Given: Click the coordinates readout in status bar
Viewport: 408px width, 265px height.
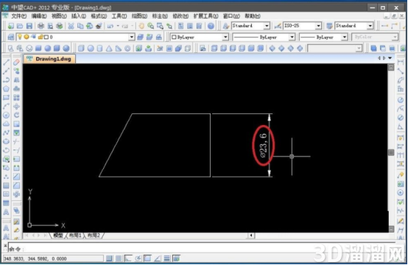Looking at the screenshot, I should click(x=53, y=258).
